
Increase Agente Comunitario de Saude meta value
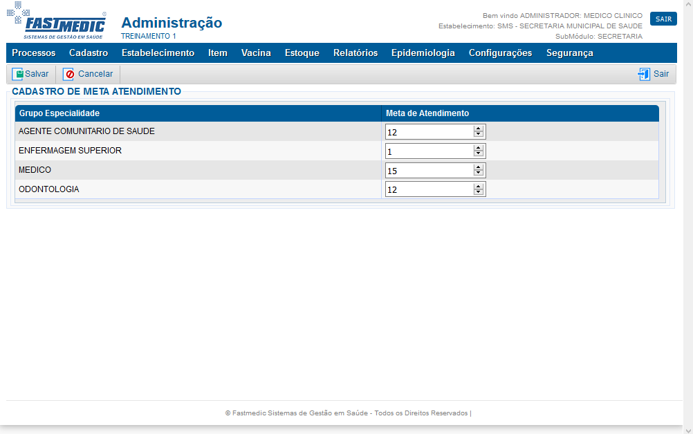(478, 129)
